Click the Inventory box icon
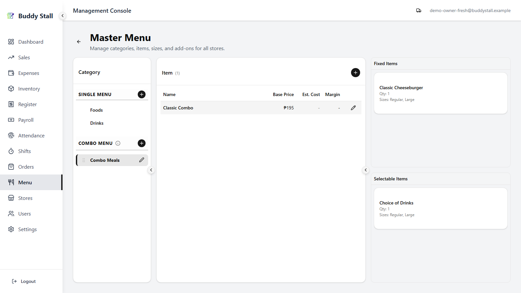Screen dimensions: 521x293 11,89
